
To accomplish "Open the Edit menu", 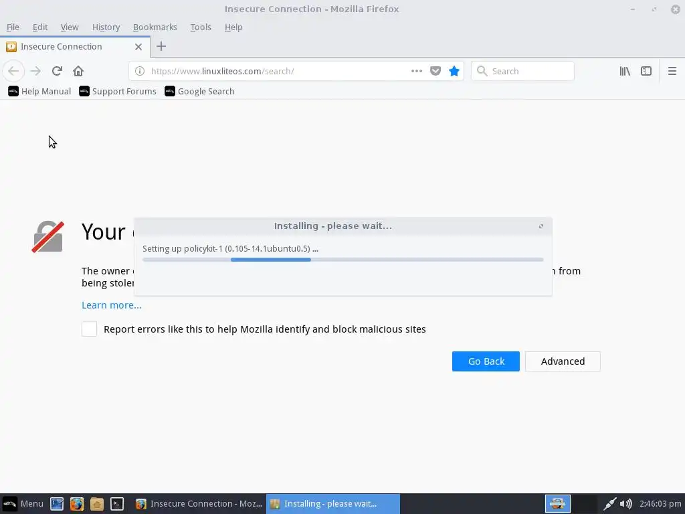I will click(39, 27).
